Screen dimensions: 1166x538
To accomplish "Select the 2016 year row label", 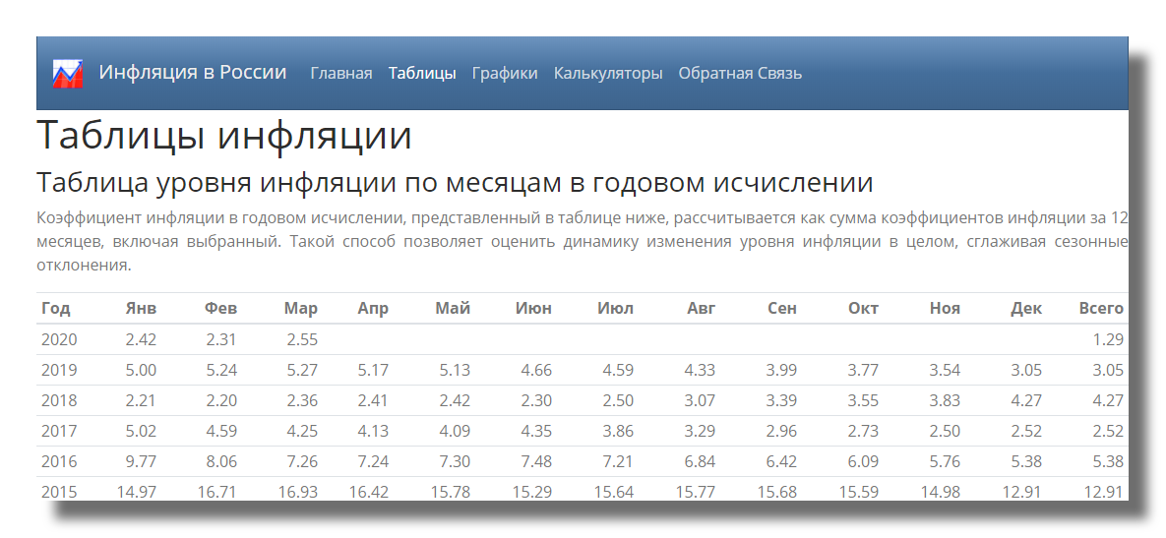I will [x=59, y=461].
